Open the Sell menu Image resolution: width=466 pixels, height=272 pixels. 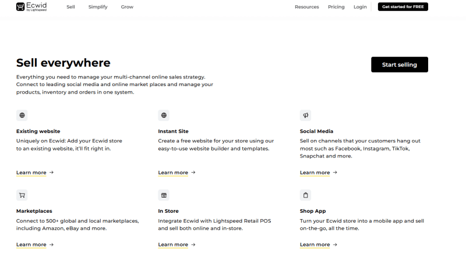pyautogui.click(x=70, y=7)
